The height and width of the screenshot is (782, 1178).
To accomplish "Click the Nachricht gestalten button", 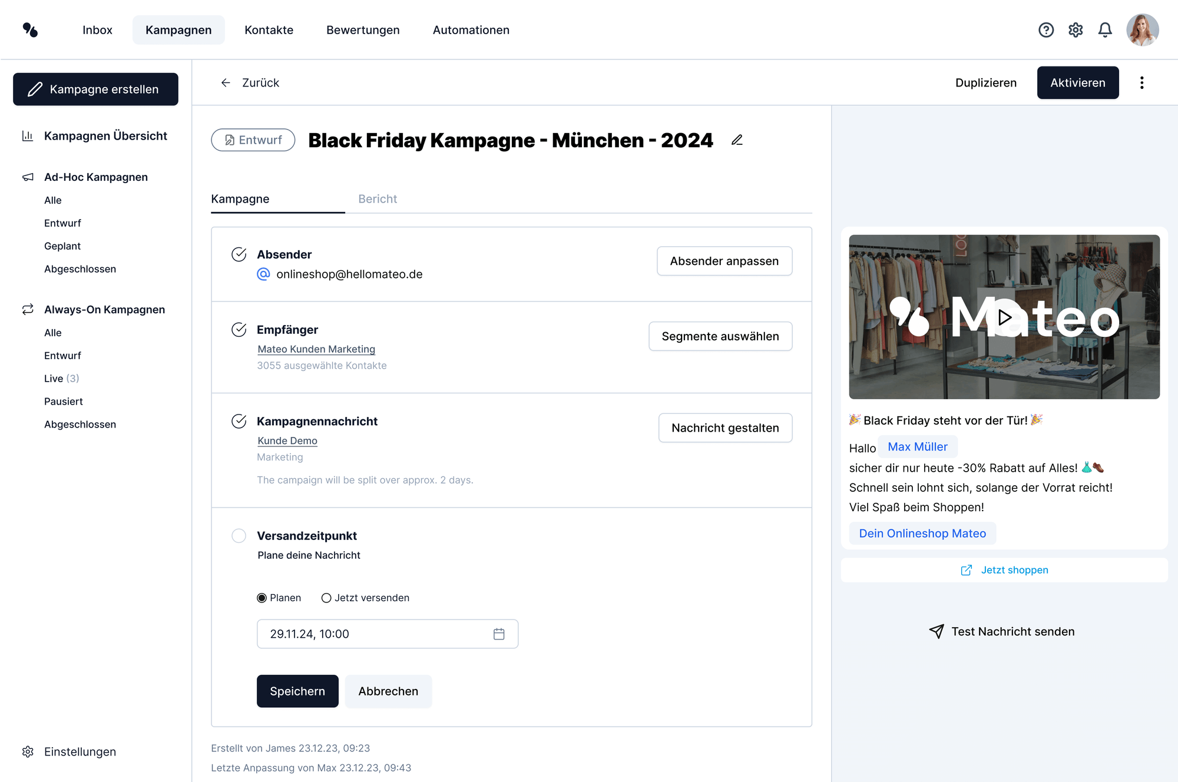I will tap(725, 428).
